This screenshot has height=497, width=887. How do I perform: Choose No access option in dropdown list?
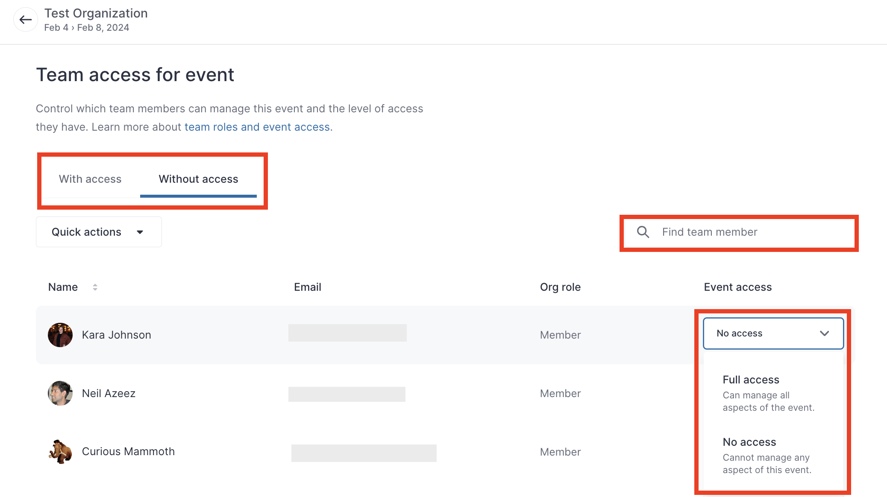coord(773,455)
